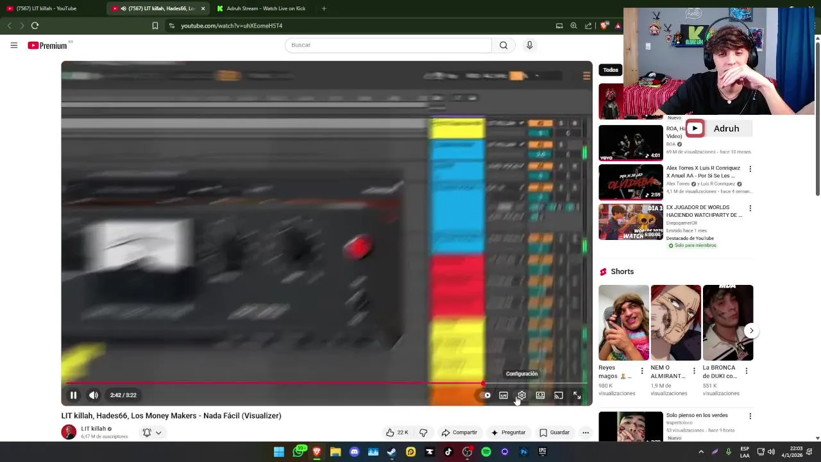
Task: Start voice search with microphone
Action: point(529,45)
